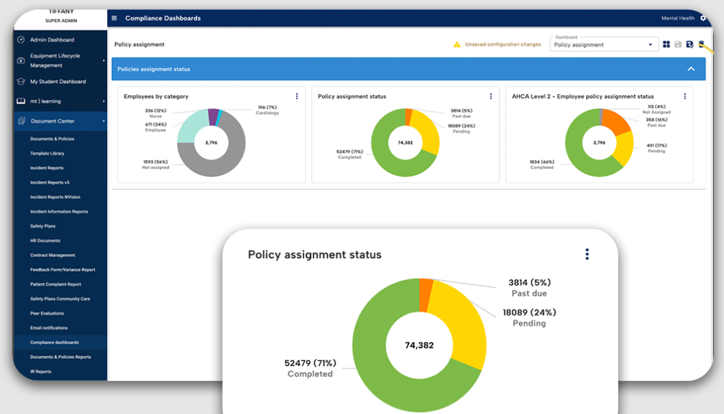Open the AHCA Level 2 widget options menu
The image size is (724, 414).
(x=684, y=96)
